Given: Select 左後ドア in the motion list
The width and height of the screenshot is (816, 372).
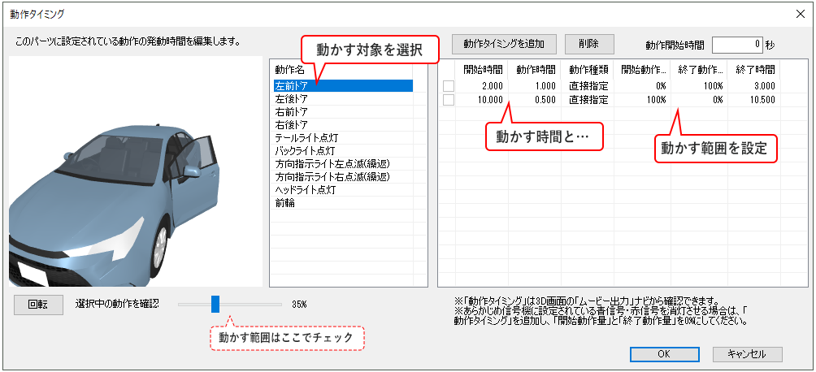Looking at the screenshot, I should coord(292,98).
